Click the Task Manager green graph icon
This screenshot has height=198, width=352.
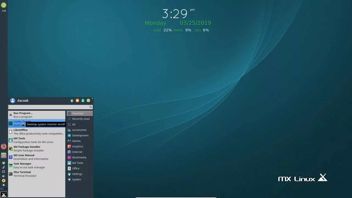pos(11,166)
